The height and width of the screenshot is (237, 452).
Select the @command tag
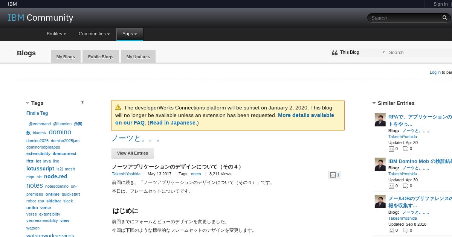pyautogui.click(x=40, y=124)
